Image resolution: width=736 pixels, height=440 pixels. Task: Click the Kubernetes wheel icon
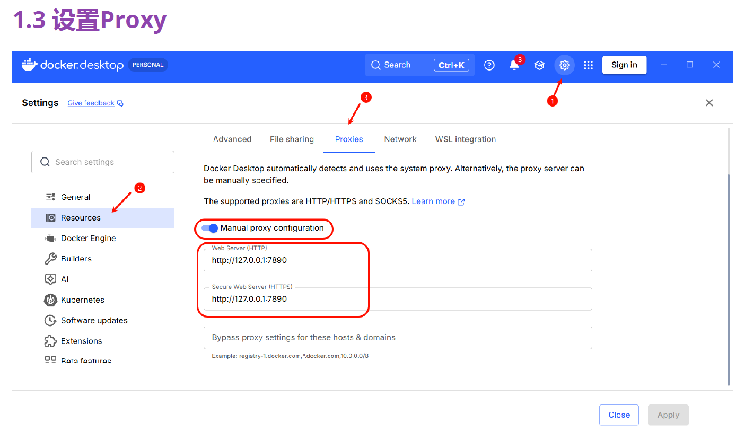click(51, 300)
